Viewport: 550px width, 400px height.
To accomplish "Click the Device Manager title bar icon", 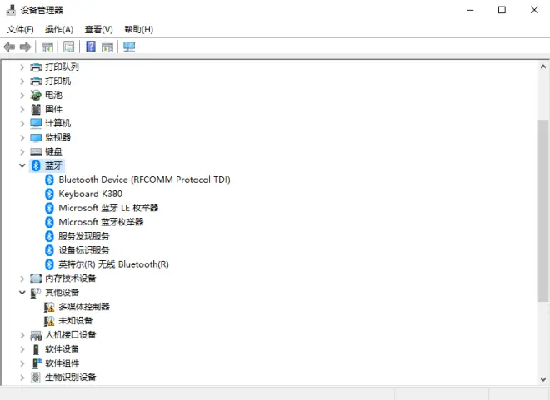I will [11, 10].
